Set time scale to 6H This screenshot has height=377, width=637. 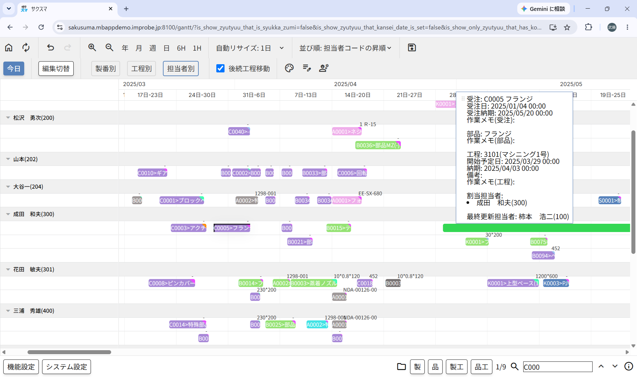coord(181,48)
